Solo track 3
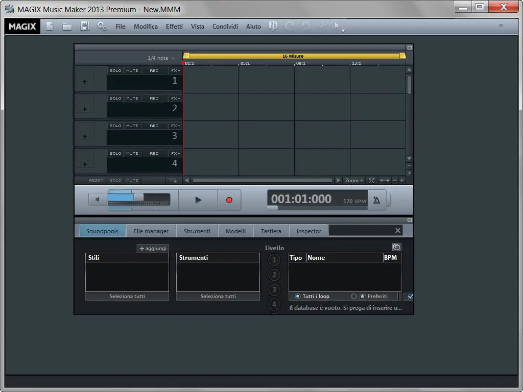 [x=115, y=126]
